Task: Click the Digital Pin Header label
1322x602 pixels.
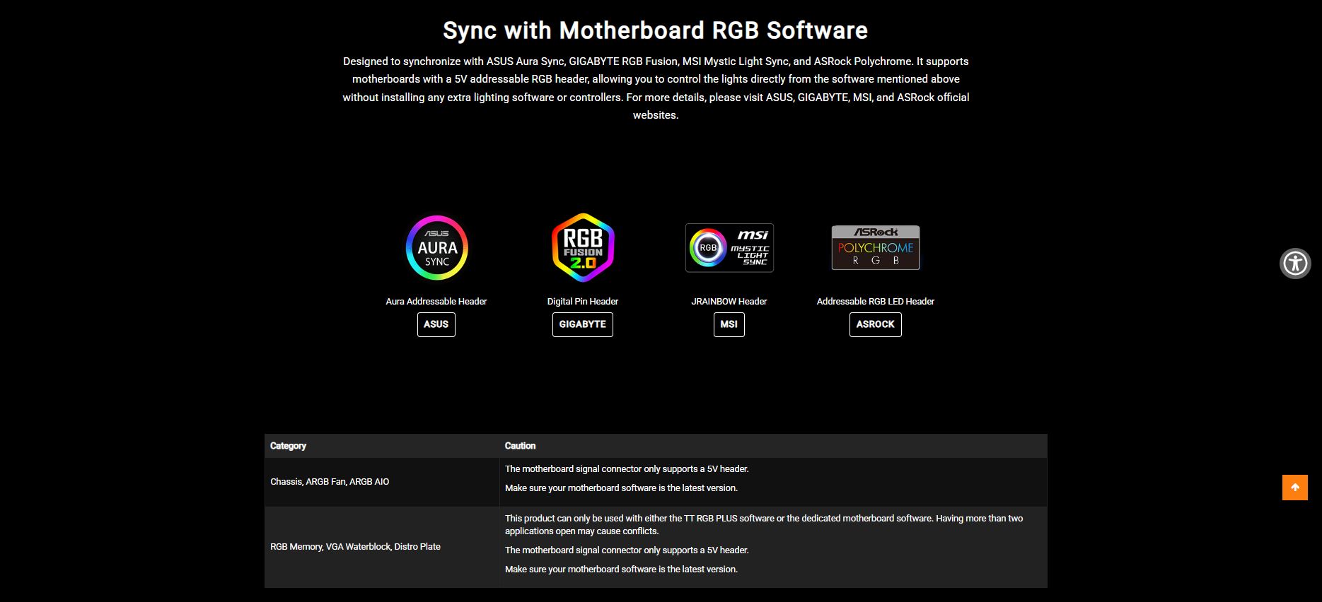Action: (583, 301)
